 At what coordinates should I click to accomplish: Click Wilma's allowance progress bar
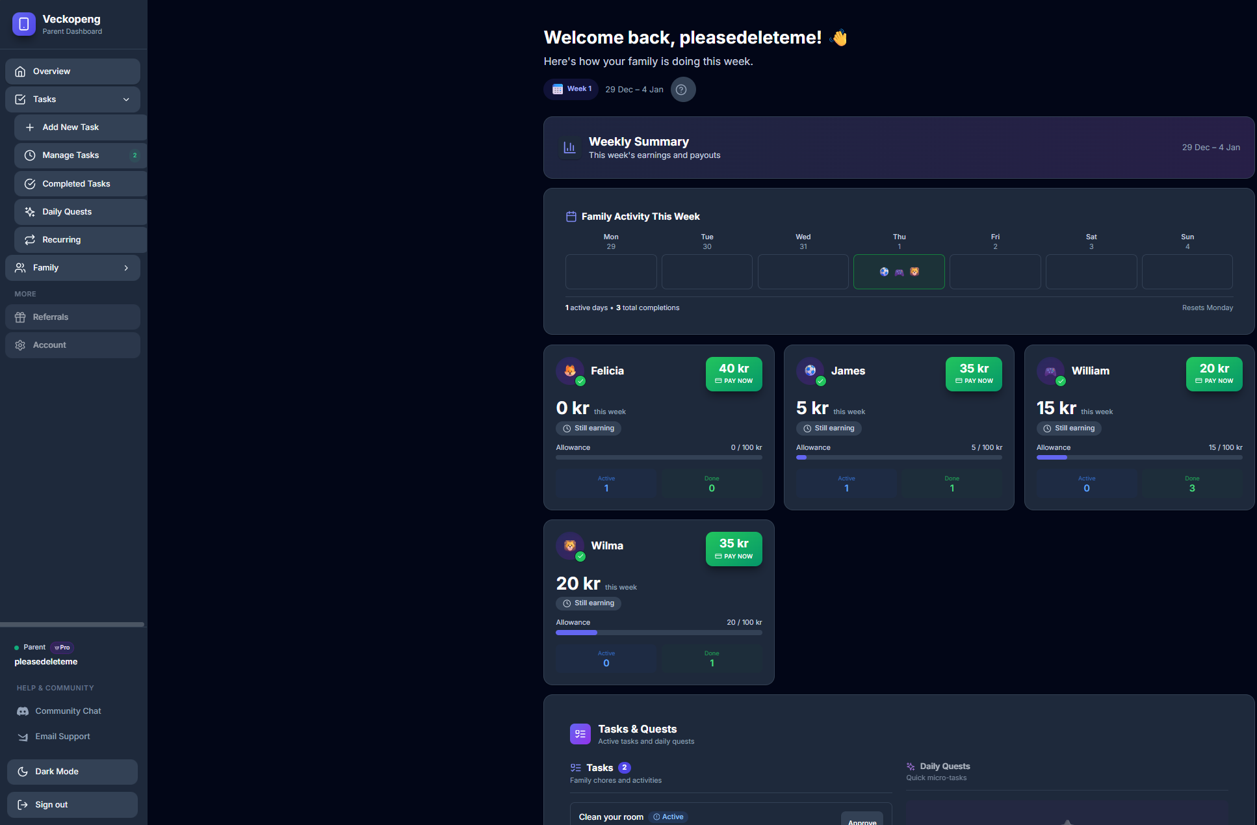658,633
